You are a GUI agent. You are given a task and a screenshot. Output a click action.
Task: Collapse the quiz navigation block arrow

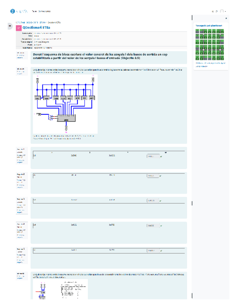click(227, 18)
